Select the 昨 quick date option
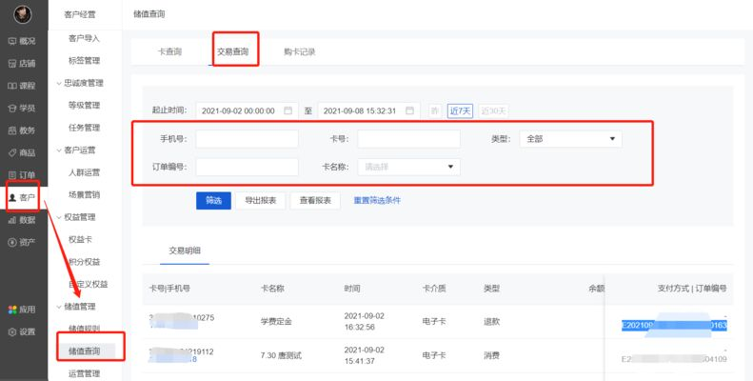 coord(435,111)
